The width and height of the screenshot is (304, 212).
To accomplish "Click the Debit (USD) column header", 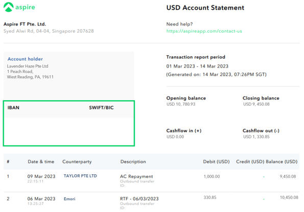I will (216, 161).
